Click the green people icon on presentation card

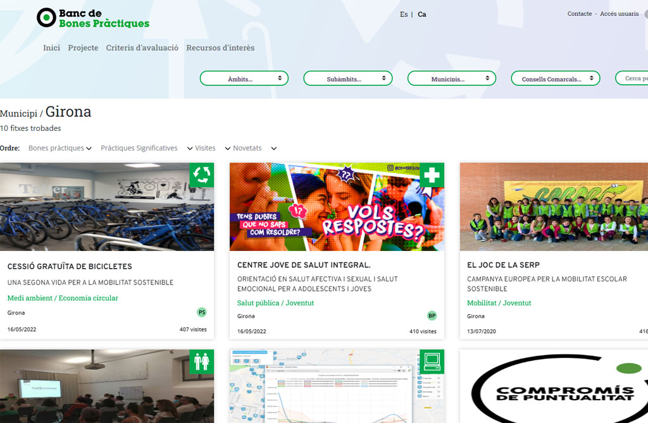click(202, 362)
